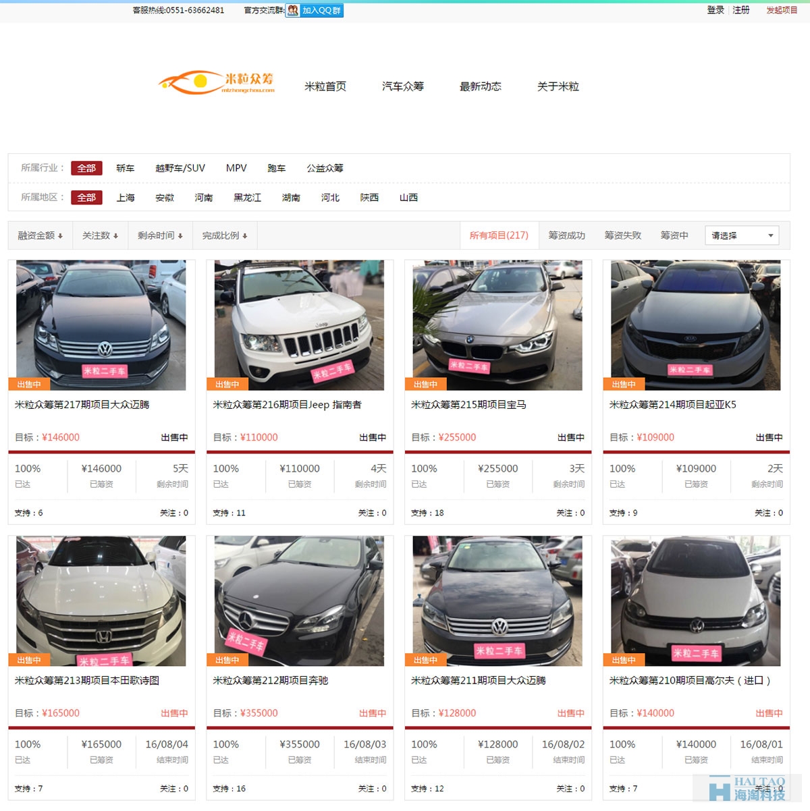The image size is (810, 811).
Task: Click title 米粒众筹第211期项目大众迈腾
Action: tap(479, 681)
